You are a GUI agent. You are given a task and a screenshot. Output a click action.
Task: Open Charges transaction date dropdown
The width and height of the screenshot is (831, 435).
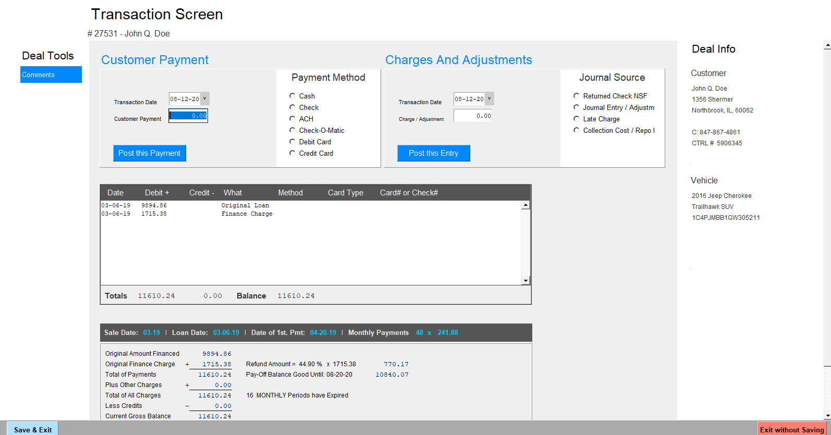[x=489, y=98]
